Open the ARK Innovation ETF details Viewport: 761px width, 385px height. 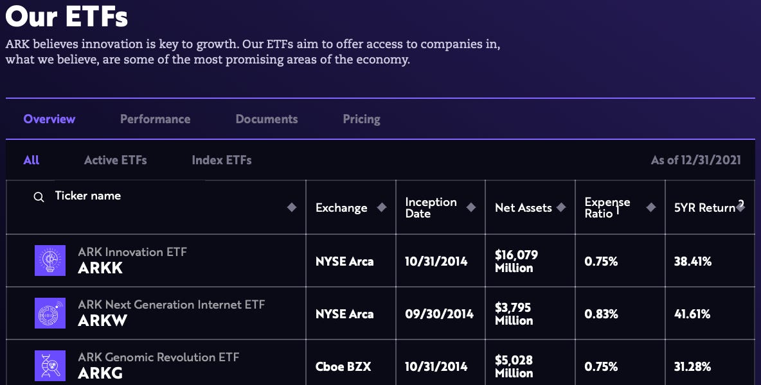133,252
